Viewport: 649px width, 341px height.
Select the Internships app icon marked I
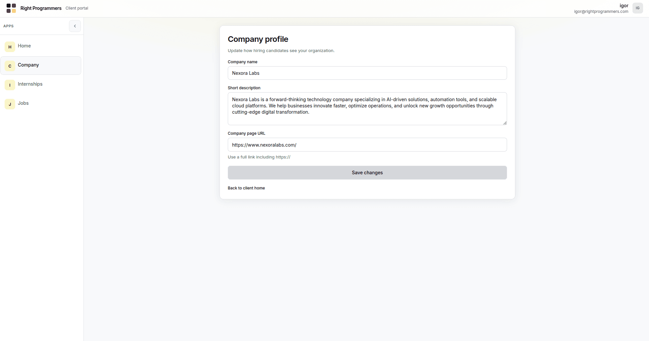10,85
